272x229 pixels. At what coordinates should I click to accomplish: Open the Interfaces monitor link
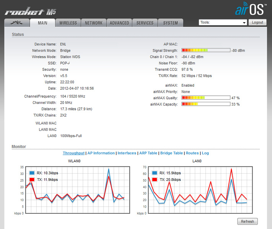coord(127,153)
